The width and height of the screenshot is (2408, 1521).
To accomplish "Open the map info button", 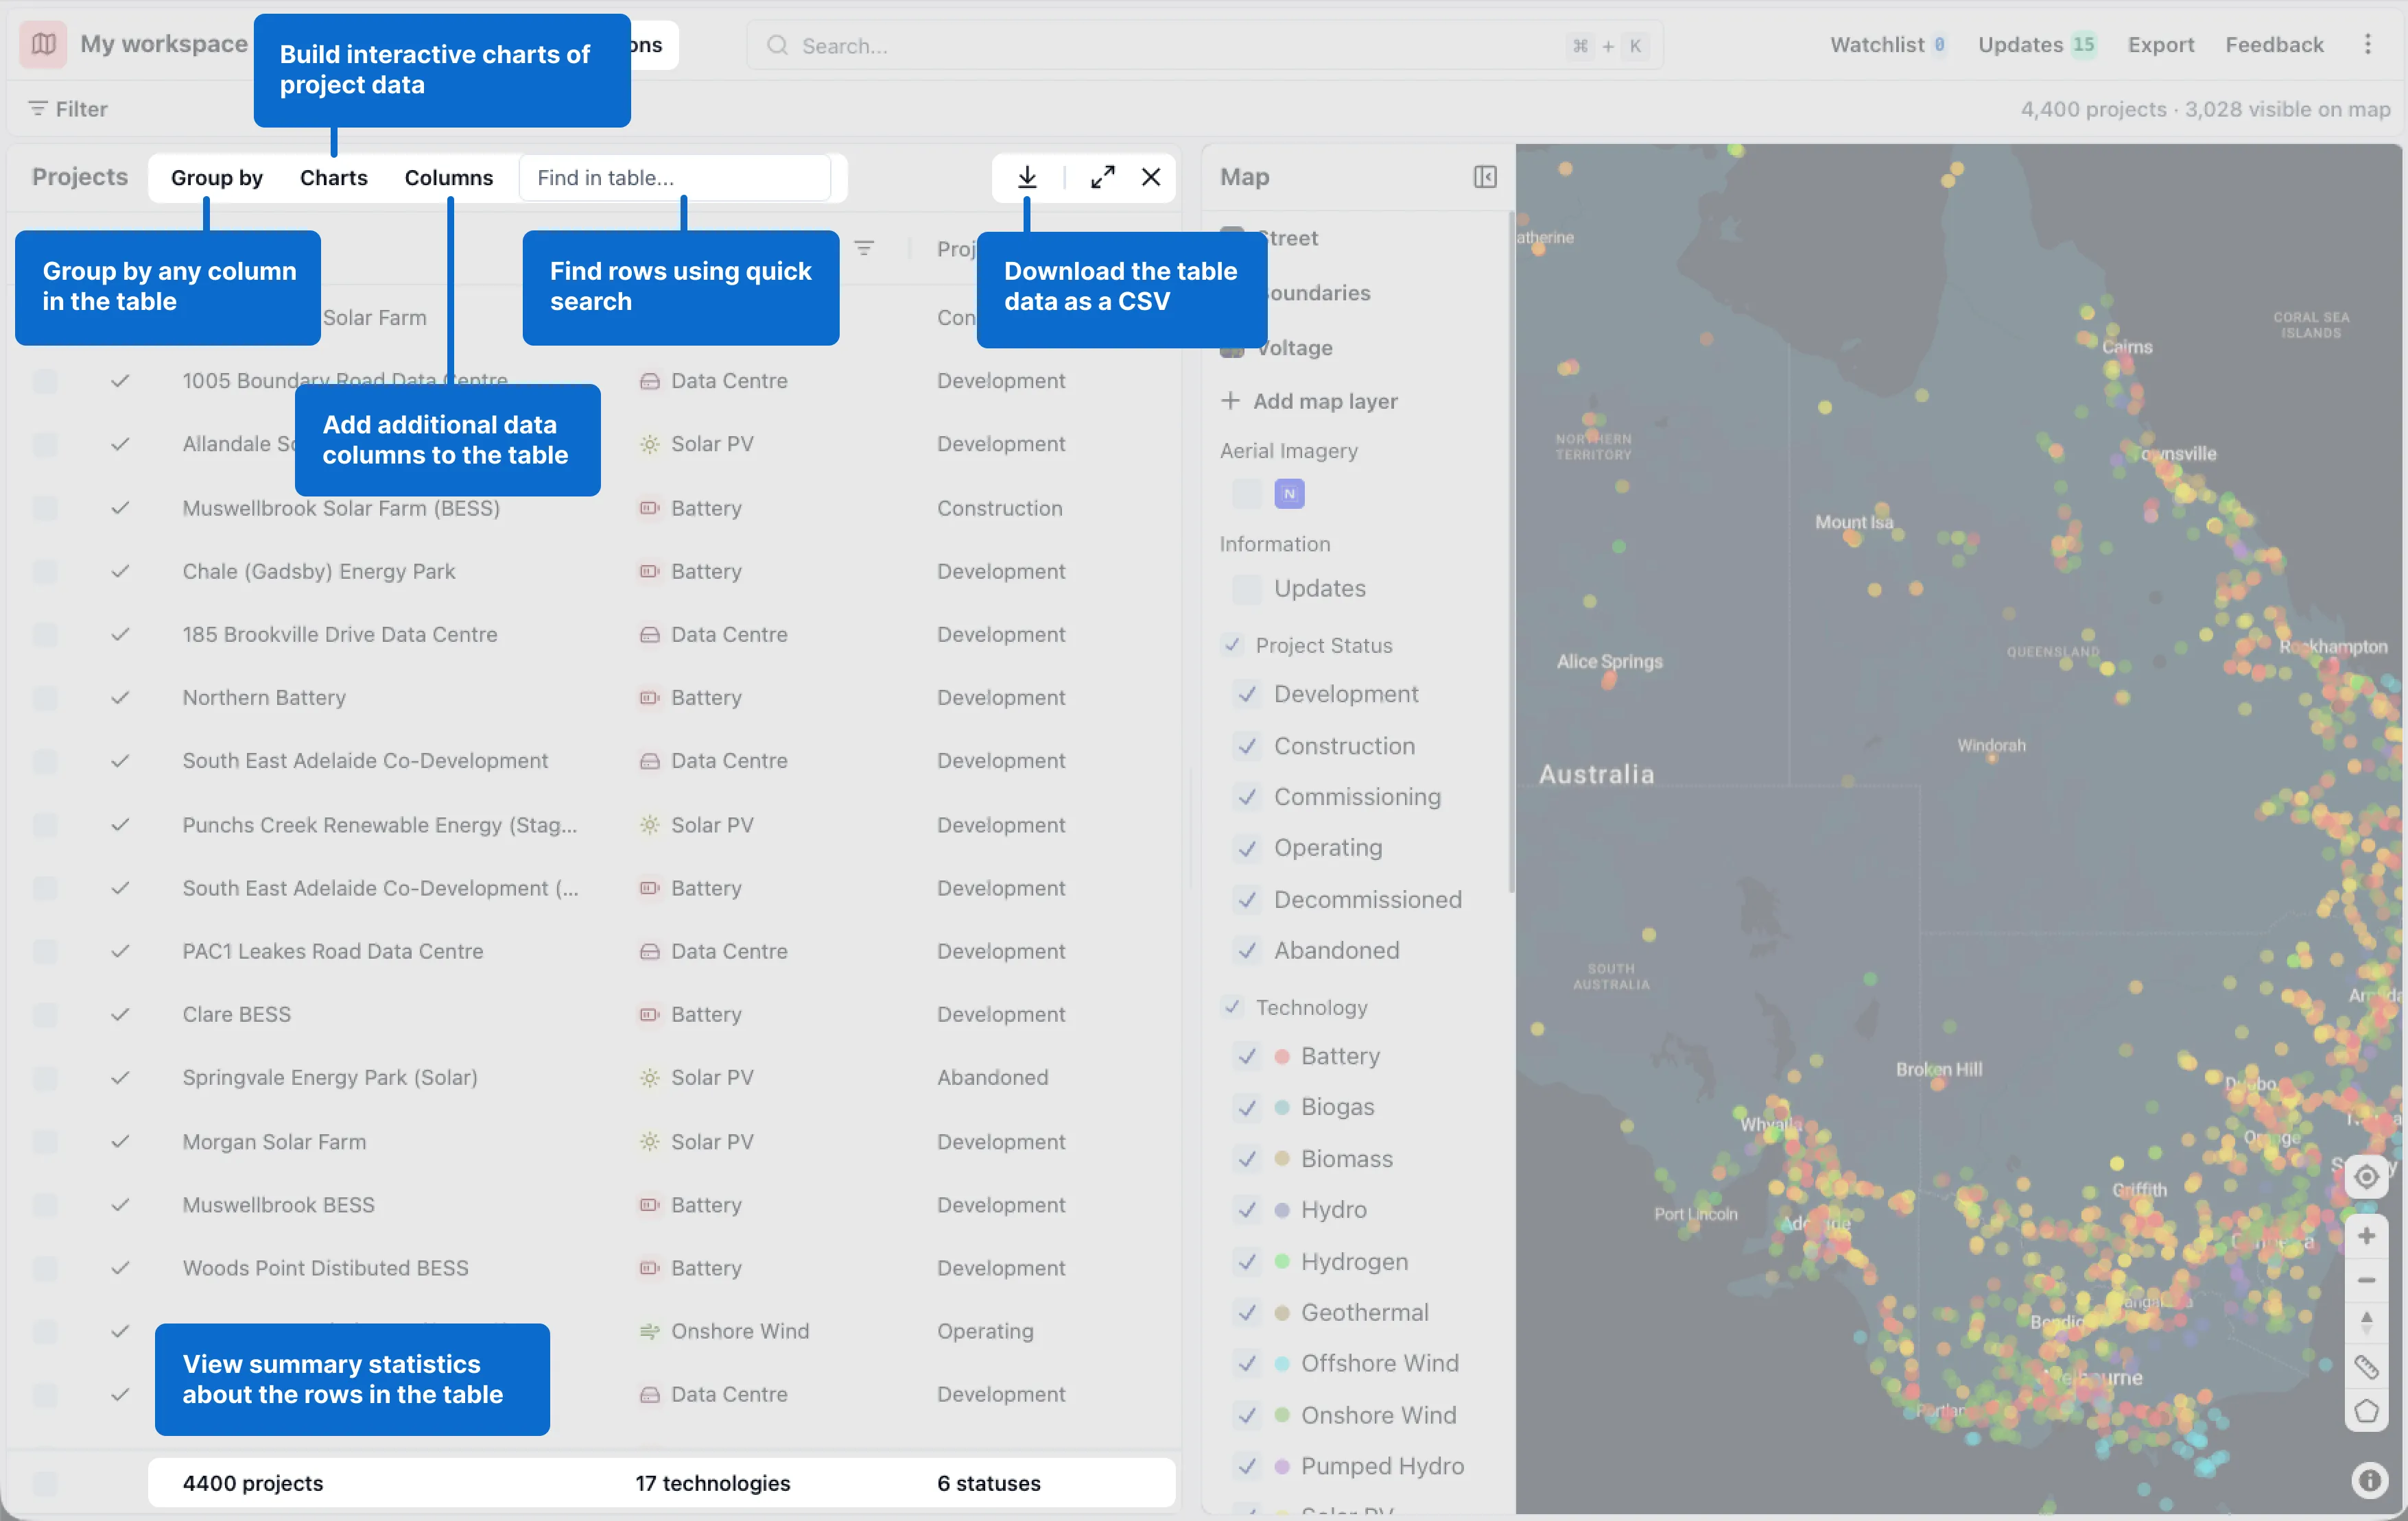I will (x=2369, y=1480).
